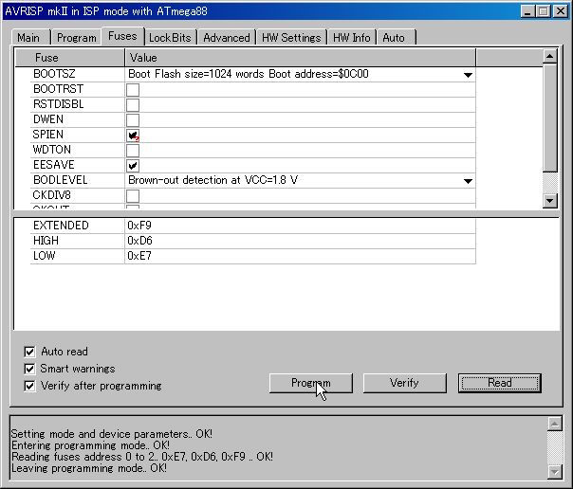
Task: Open the Program tab
Action: pos(76,38)
